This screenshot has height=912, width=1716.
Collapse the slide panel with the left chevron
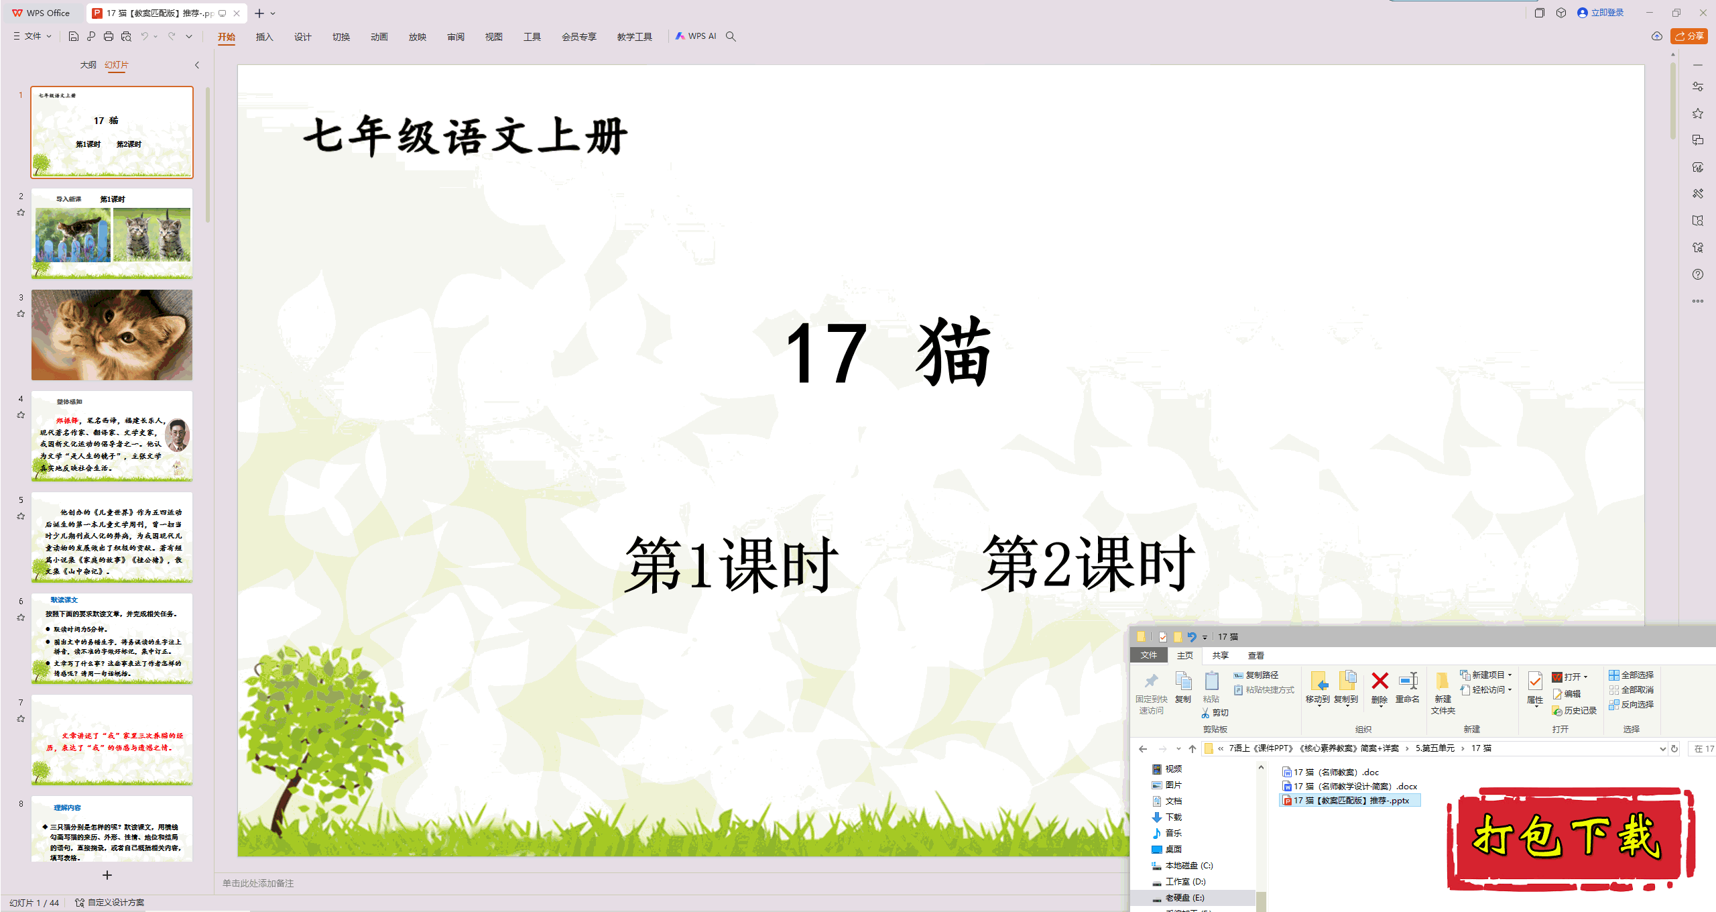[197, 65]
